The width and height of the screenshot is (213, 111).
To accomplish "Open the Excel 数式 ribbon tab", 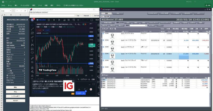I will (34, 5).
